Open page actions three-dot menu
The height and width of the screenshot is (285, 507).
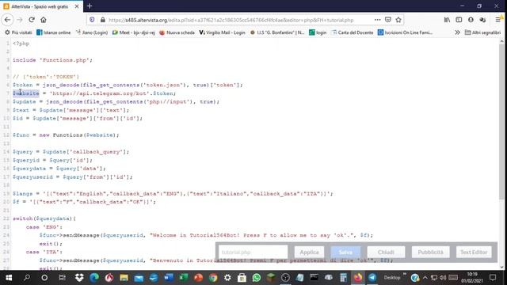tap(377, 20)
